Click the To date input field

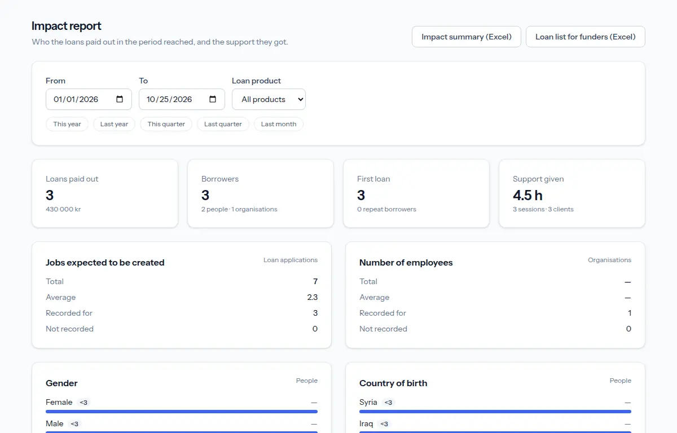[x=182, y=99]
